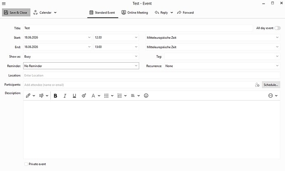Click the Enter Location input field
Viewport: 285px width, 171px height.
pos(152,75)
